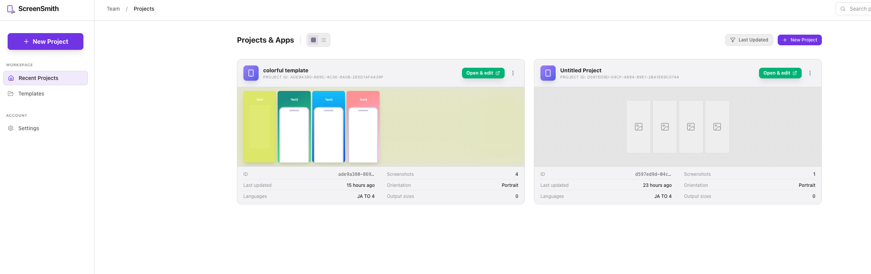Click the colorful template project icon
871x274 pixels.
click(251, 73)
